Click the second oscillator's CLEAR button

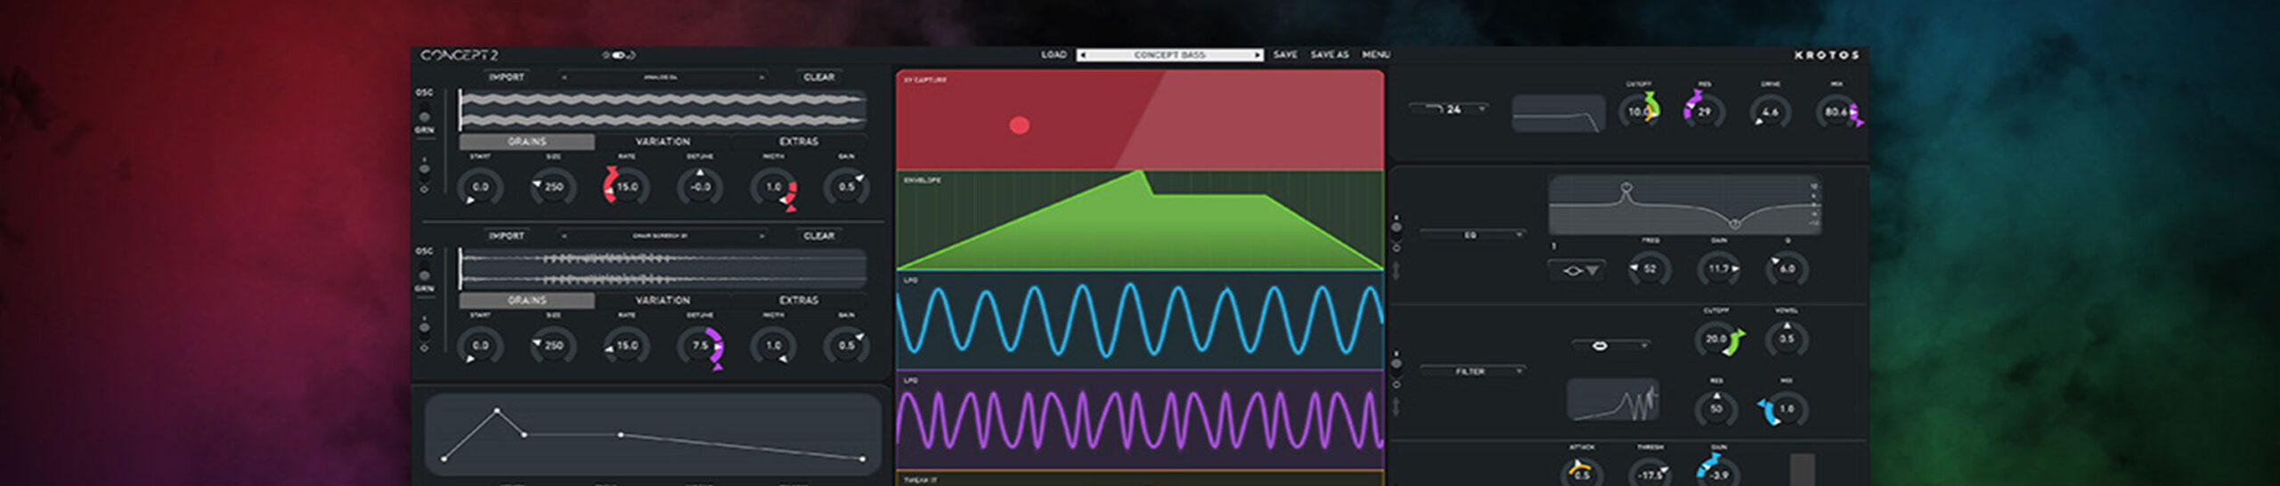[818, 236]
